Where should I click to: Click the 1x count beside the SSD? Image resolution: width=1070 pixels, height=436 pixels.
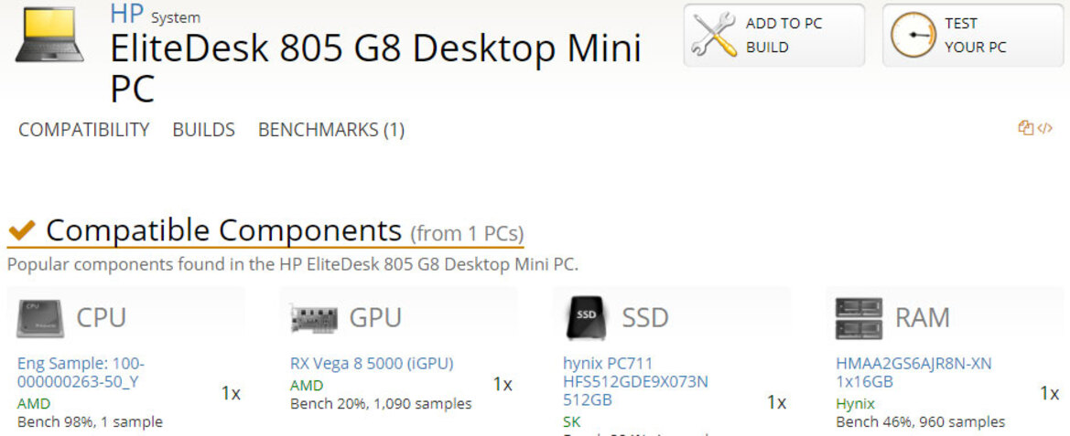pyautogui.click(x=776, y=402)
